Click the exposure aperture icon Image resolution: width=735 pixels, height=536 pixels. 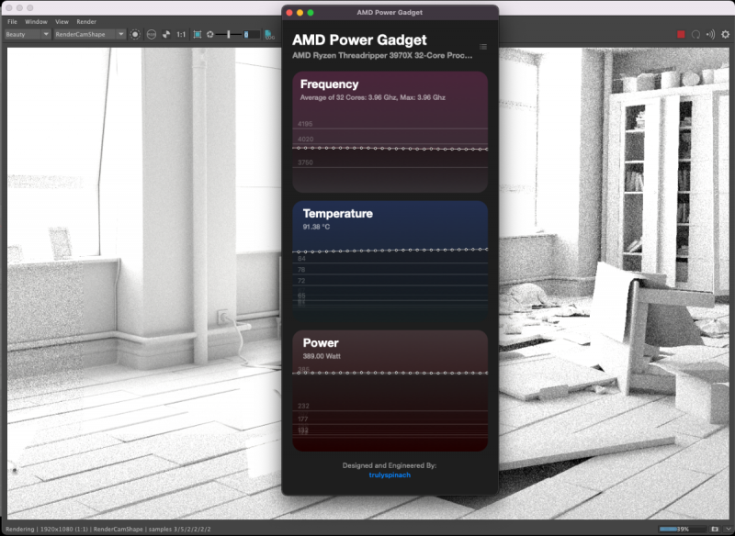click(210, 34)
